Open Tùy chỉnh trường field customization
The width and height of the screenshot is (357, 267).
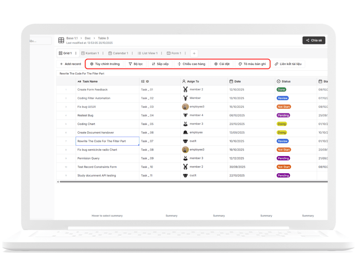coord(105,64)
